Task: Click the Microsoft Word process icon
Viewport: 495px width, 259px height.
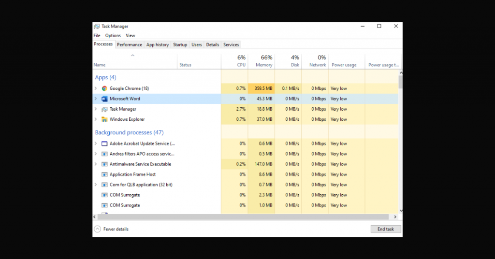Action: tap(104, 99)
